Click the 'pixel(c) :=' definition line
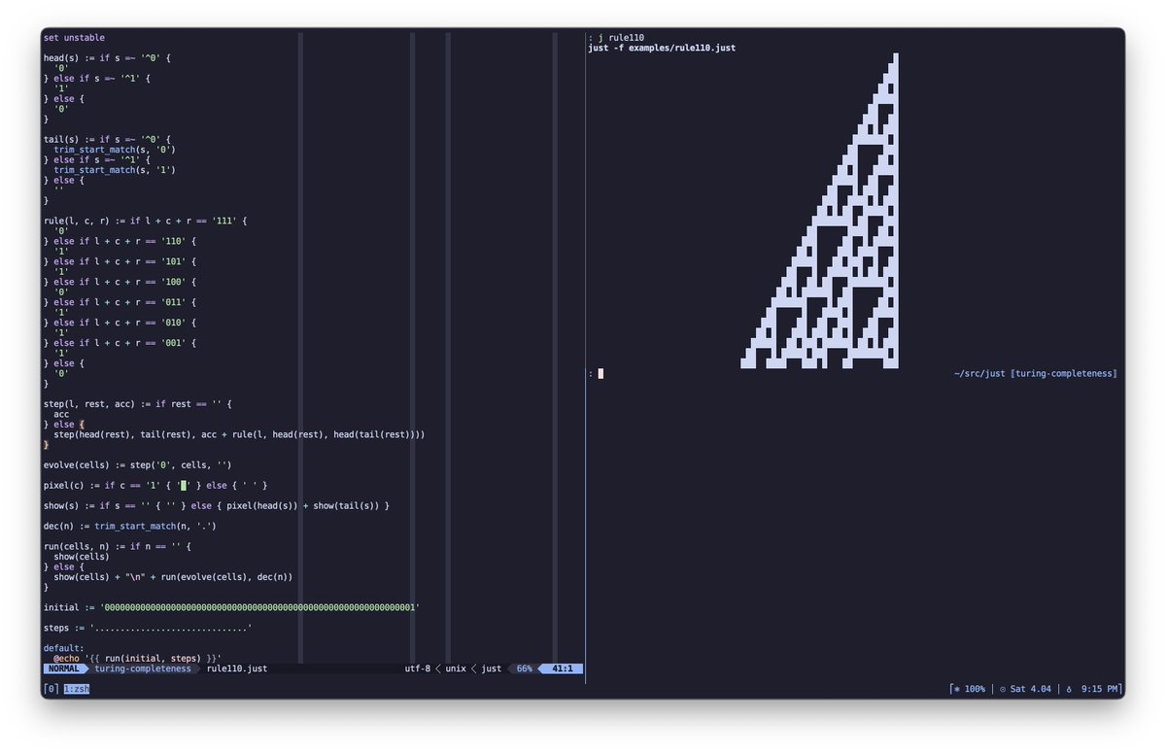The image size is (1166, 753). (155, 485)
